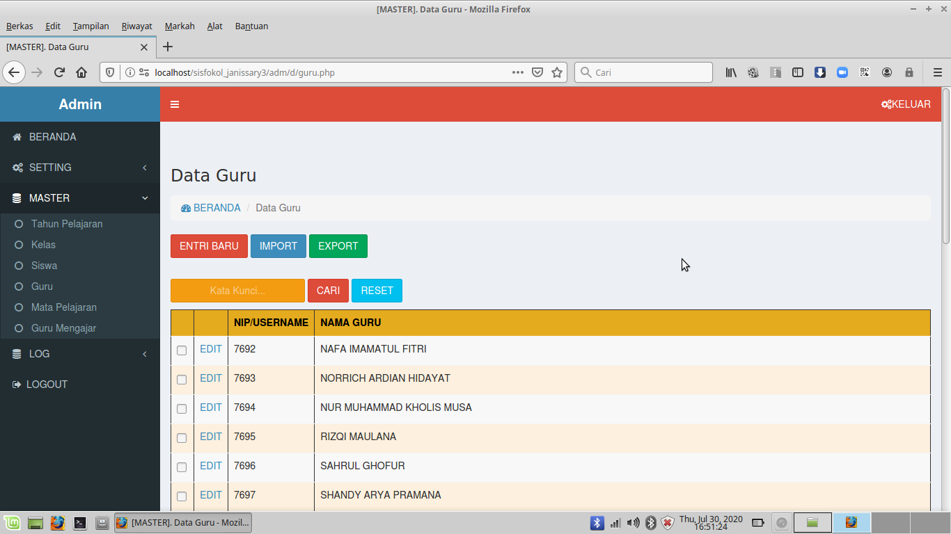Select checkbox for SHANDY ARYA PRAMANA
This screenshot has width=951, height=534.
182,496
